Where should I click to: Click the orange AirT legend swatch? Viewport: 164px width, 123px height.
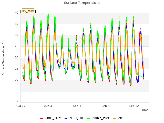(x=115, y=118)
